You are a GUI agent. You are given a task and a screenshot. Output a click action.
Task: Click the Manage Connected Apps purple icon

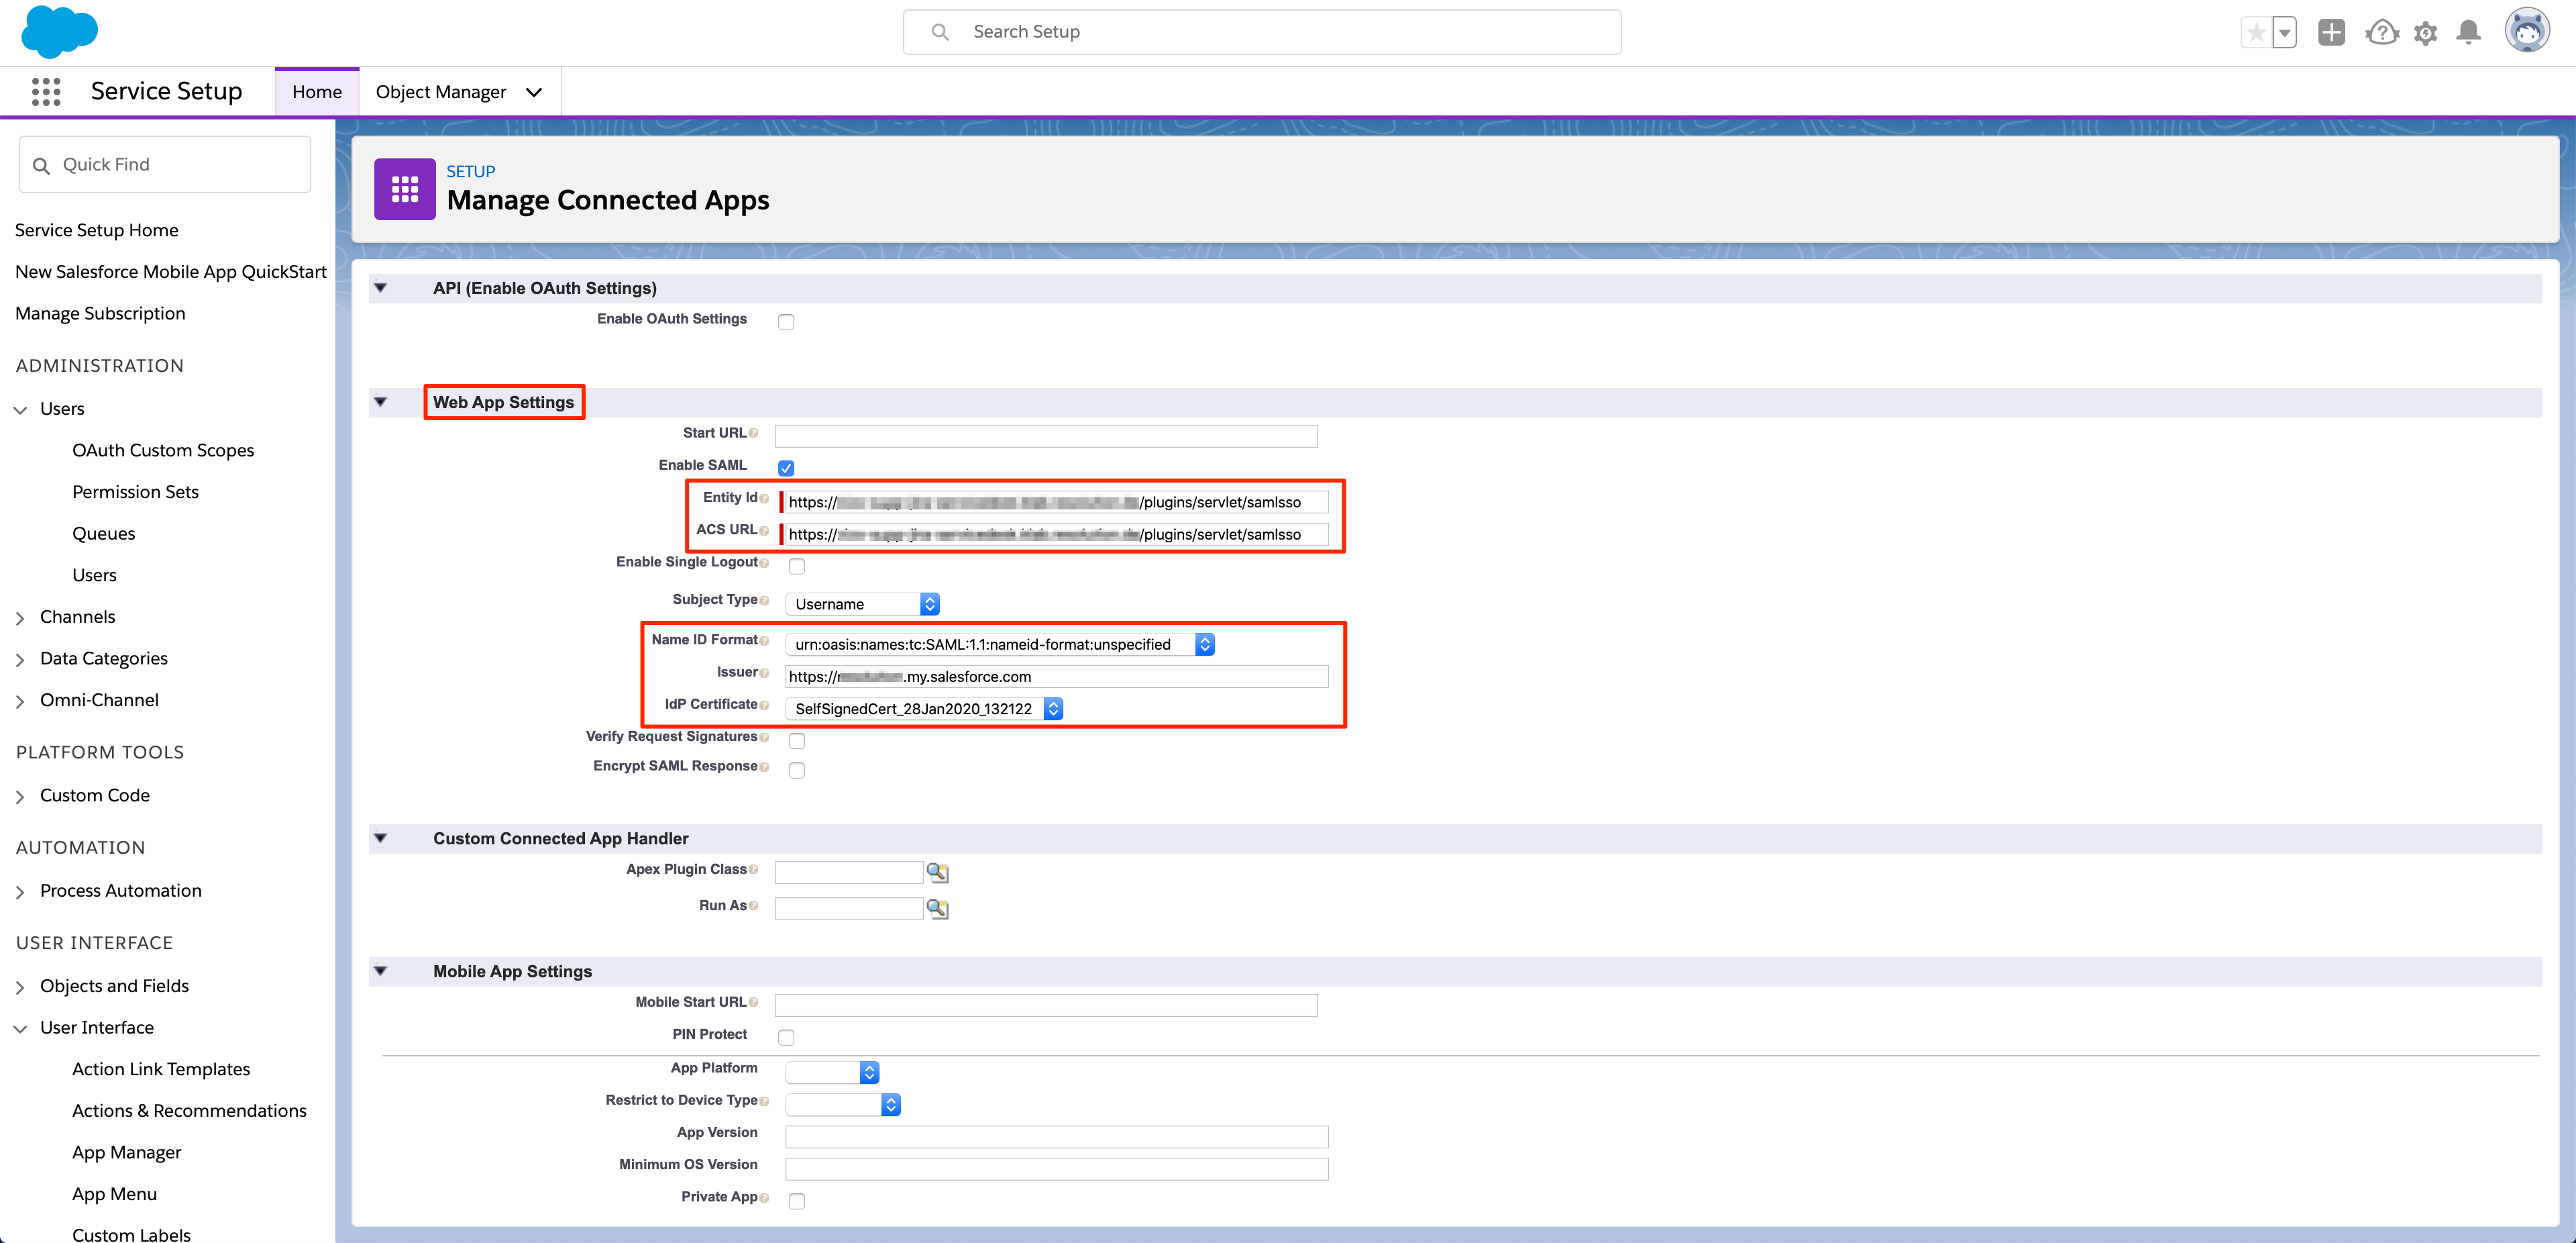(x=405, y=188)
